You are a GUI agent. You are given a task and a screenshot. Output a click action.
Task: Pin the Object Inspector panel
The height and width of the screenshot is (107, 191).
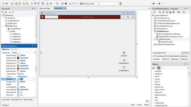[33, 46]
